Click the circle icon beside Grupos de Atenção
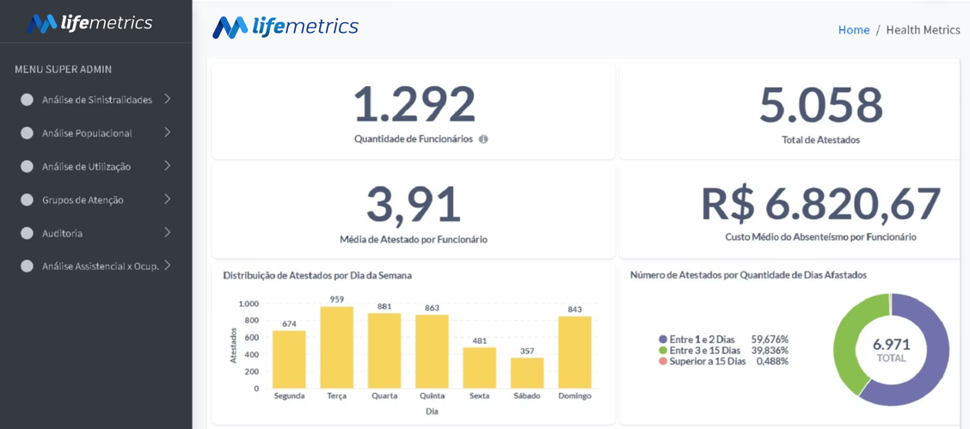This screenshot has width=970, height=429. pyautogui.click(x=27, y=200)
